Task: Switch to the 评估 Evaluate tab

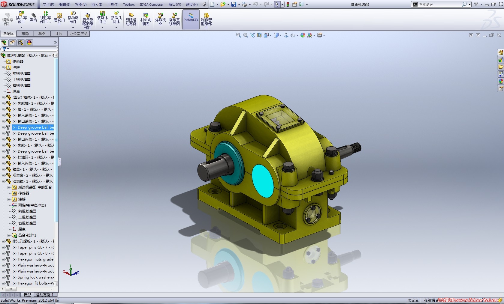Action: pos(59,34)
